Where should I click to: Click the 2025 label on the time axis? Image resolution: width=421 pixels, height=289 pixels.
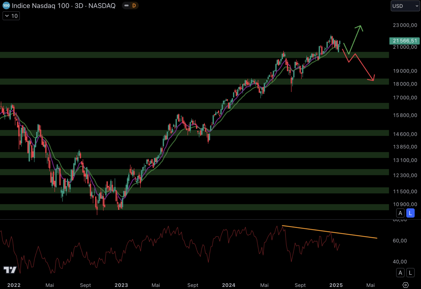coord(336,285)
